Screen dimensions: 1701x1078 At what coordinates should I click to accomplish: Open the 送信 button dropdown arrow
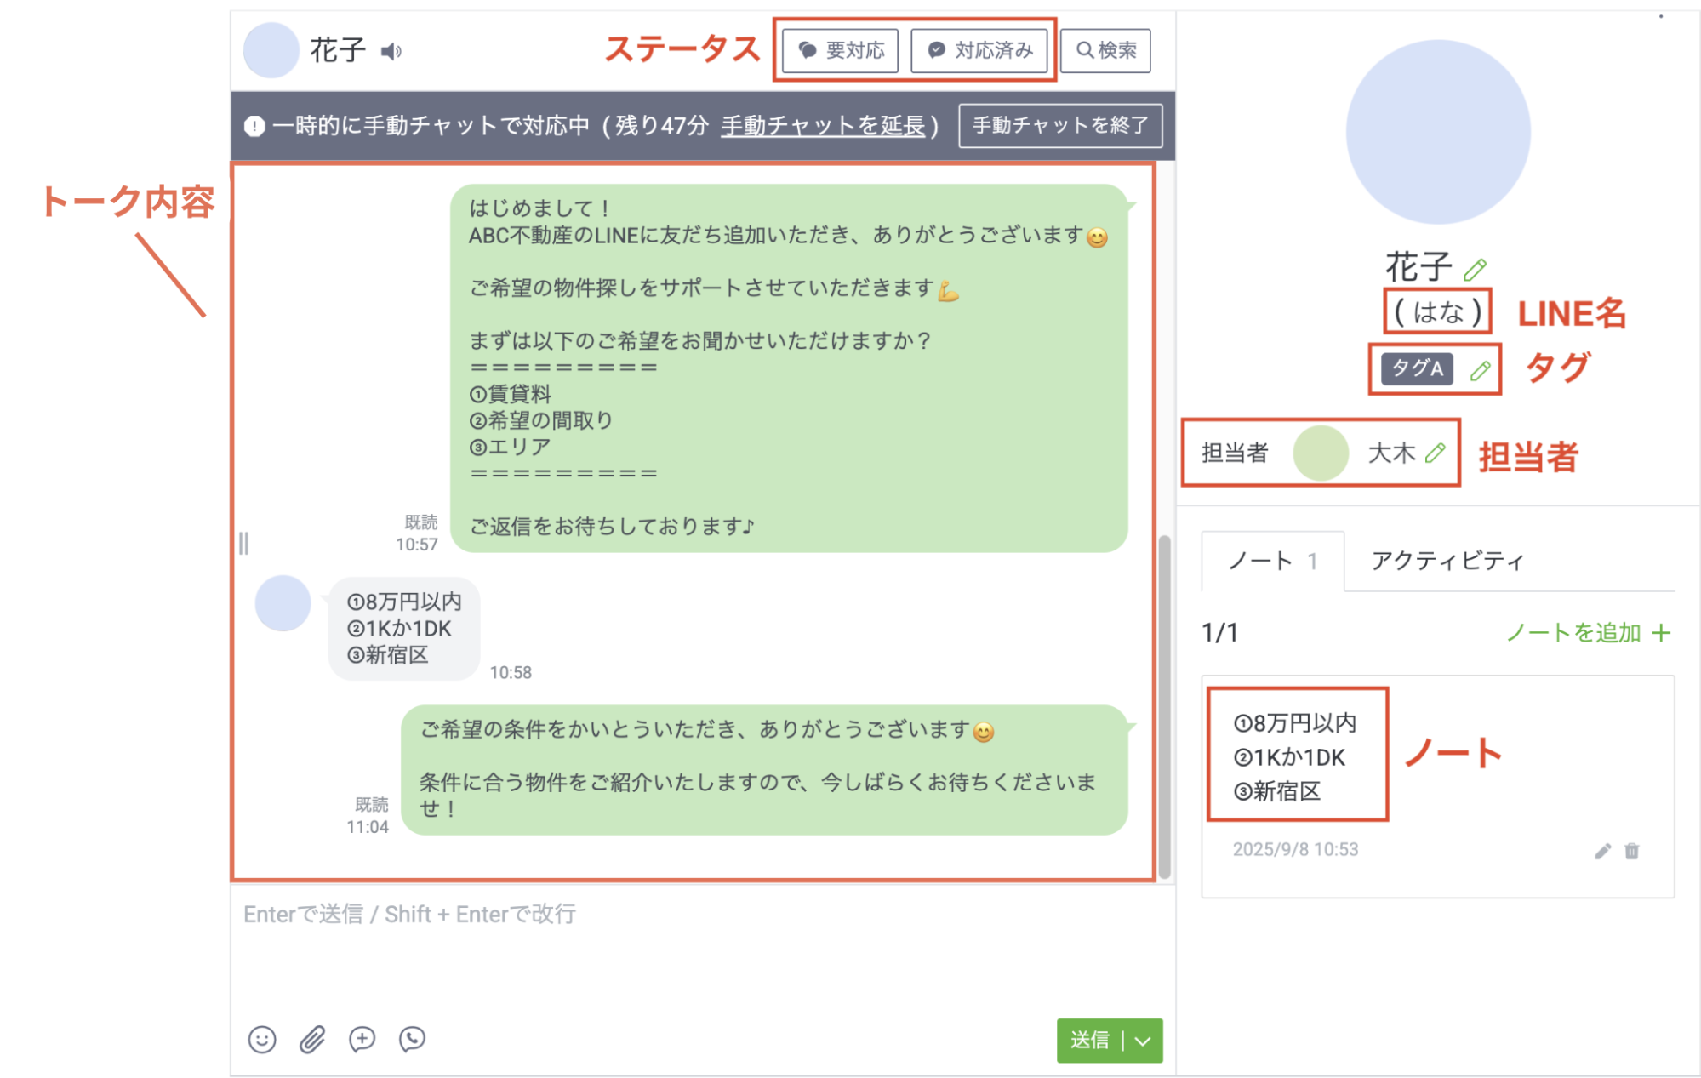coord(1141,1040)
